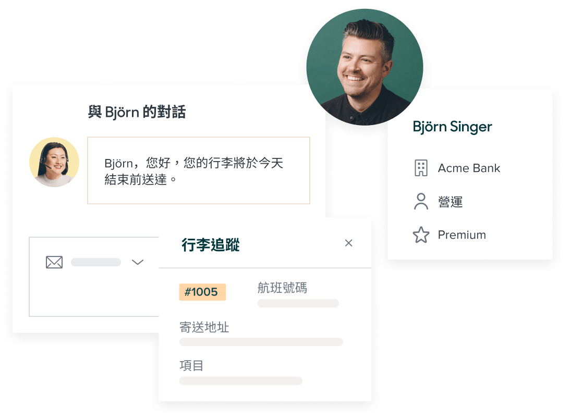The image size is (582, 418).
Task: Click the Acme Bank building icon
Action: click(x=421, y=168)
